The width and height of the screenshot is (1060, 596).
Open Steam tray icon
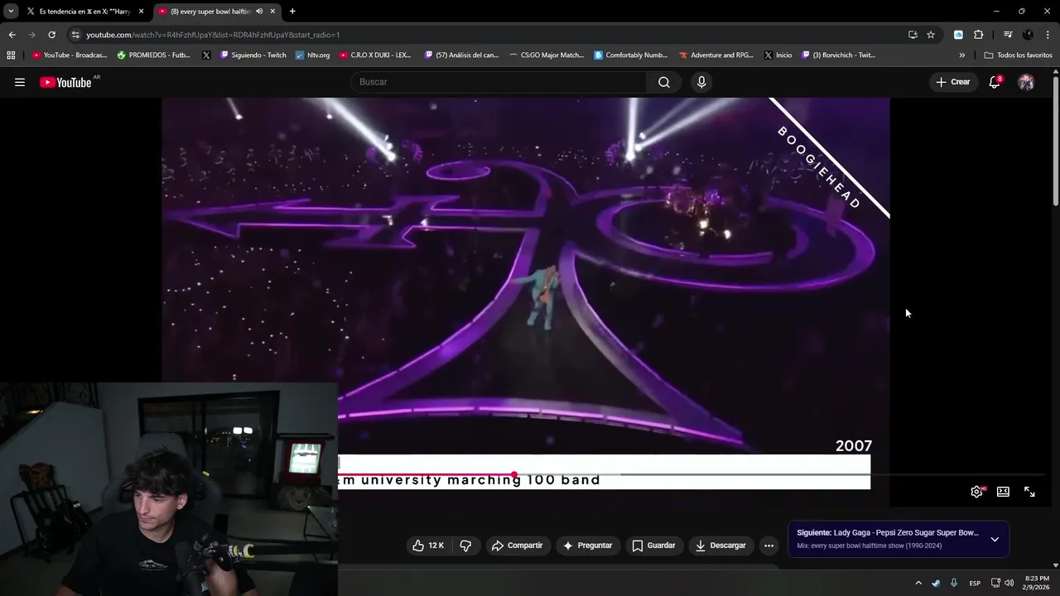click(936, 583)
